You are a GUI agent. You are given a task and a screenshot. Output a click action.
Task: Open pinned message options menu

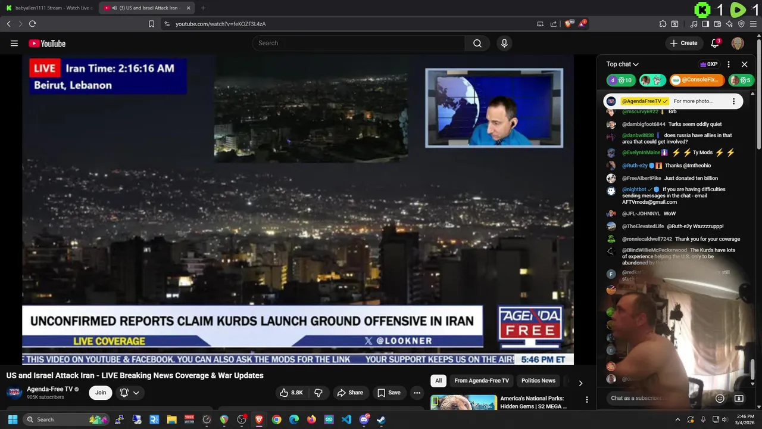[x=733, y=101]
